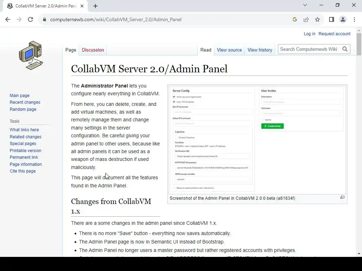
Task: Enlarge the admin panel thumbnail icon
Action: 342,198
